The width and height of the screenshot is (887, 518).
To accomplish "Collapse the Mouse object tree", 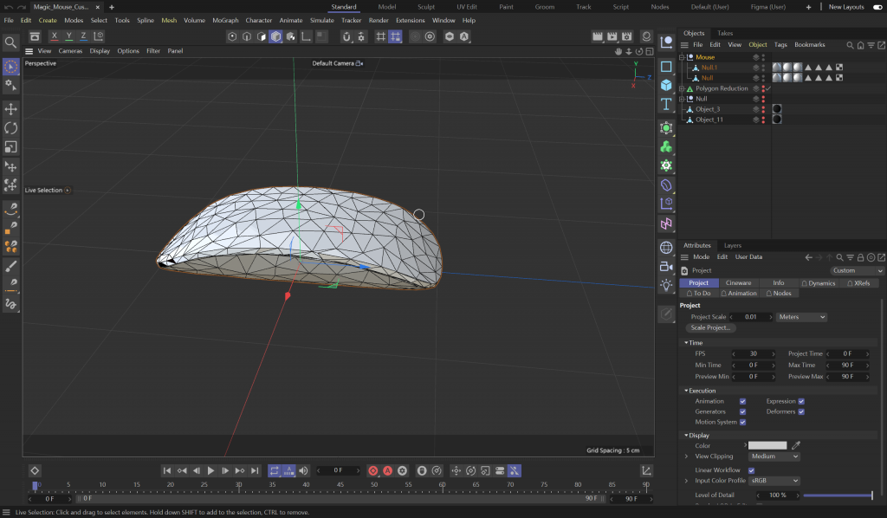I will pos(682,57).
